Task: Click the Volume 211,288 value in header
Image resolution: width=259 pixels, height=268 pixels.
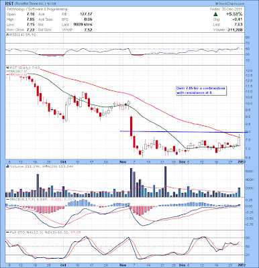Action: pyautogui.click(x=235, y=29)
